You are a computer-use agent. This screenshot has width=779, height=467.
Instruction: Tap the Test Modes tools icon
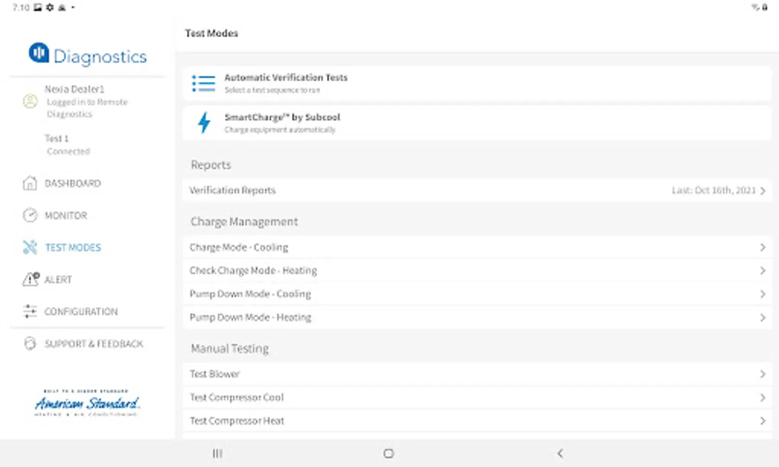(30, 248)
